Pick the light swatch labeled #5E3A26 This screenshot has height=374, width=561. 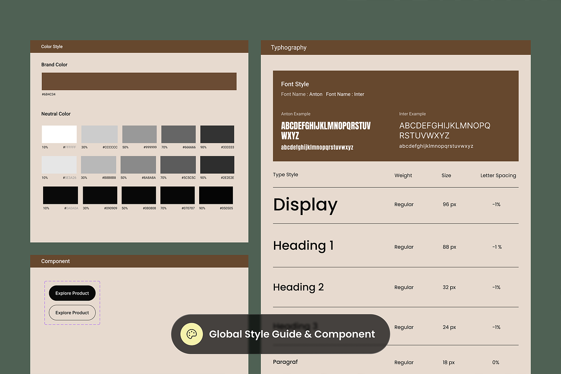[59, 165]
